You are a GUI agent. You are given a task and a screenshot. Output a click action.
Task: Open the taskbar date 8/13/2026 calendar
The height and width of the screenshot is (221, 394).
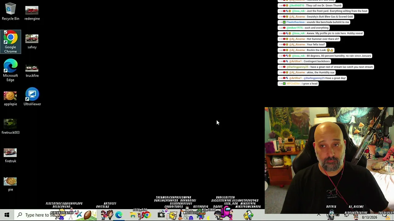369,217
